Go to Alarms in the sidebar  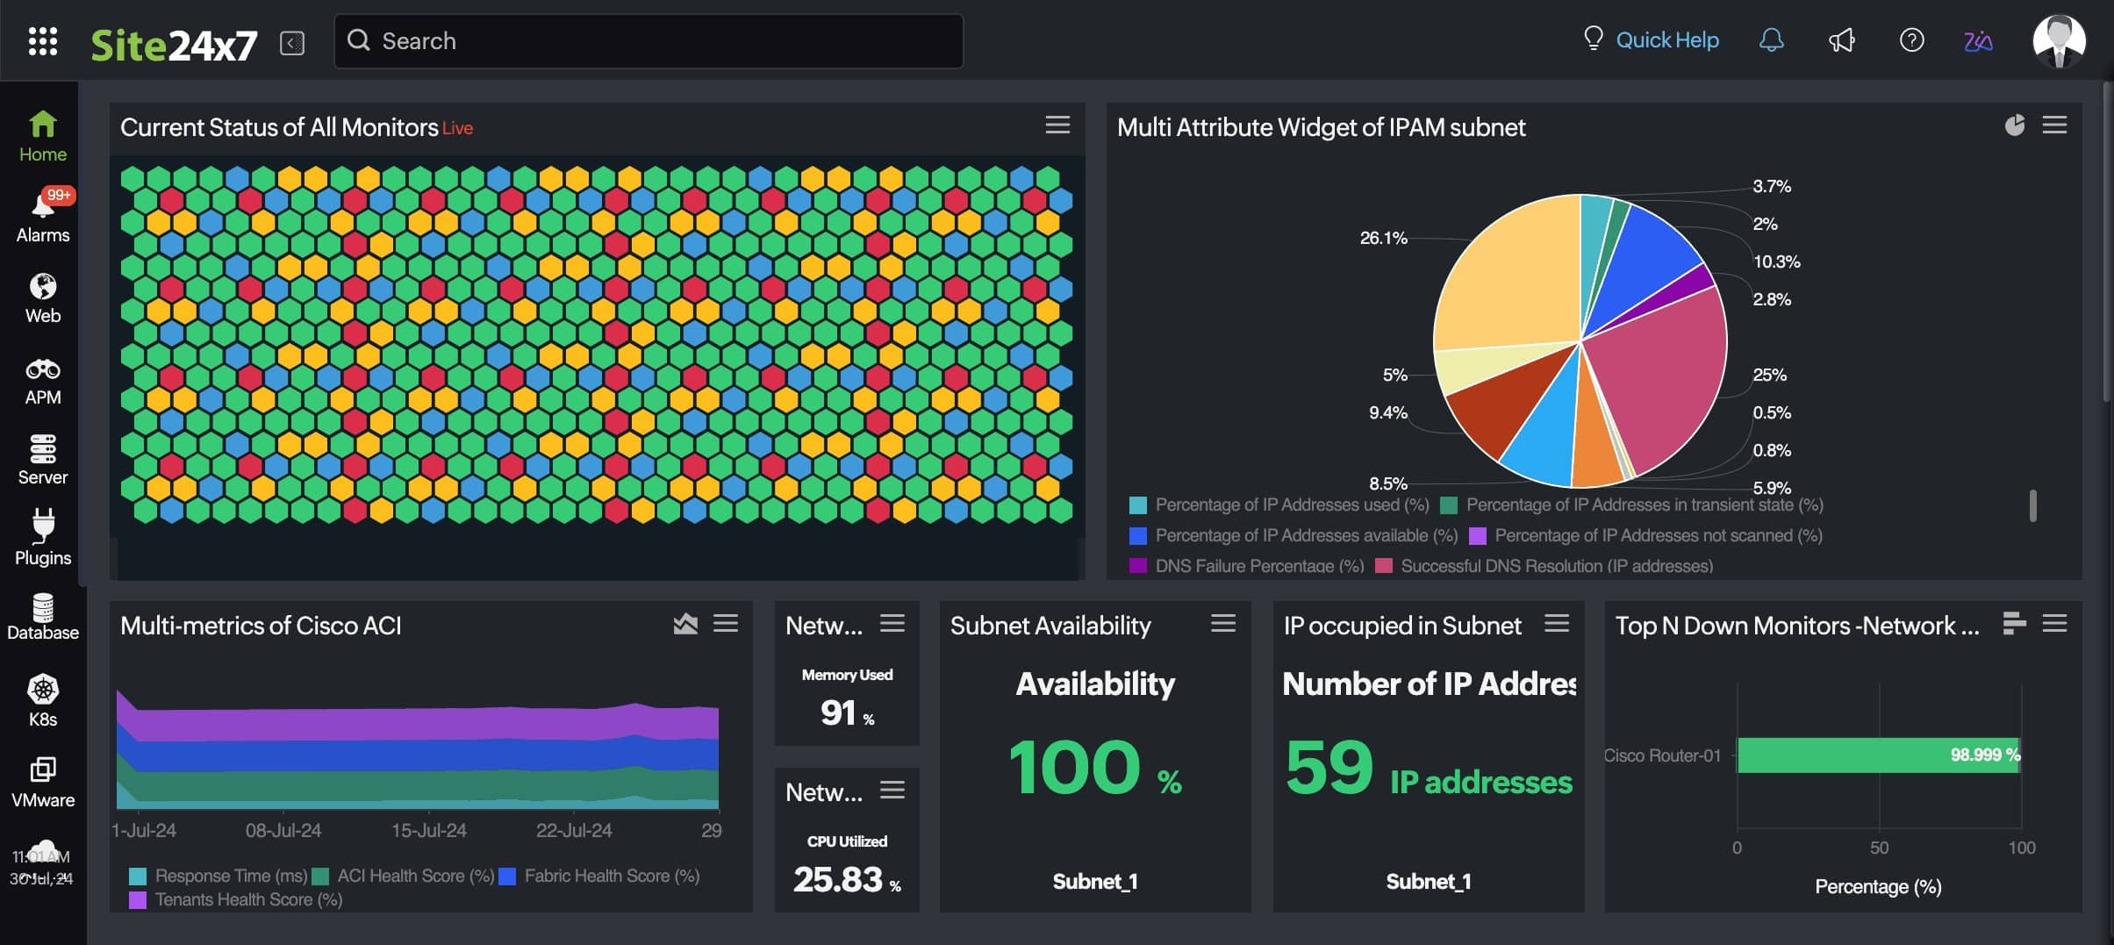click(x=42, y=216)
